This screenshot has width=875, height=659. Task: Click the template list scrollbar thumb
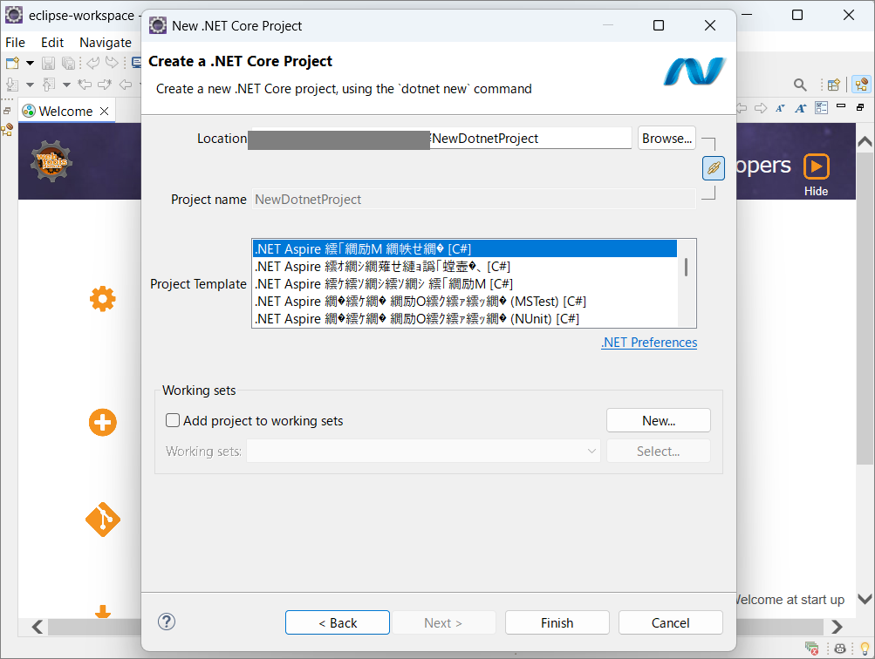686,267
